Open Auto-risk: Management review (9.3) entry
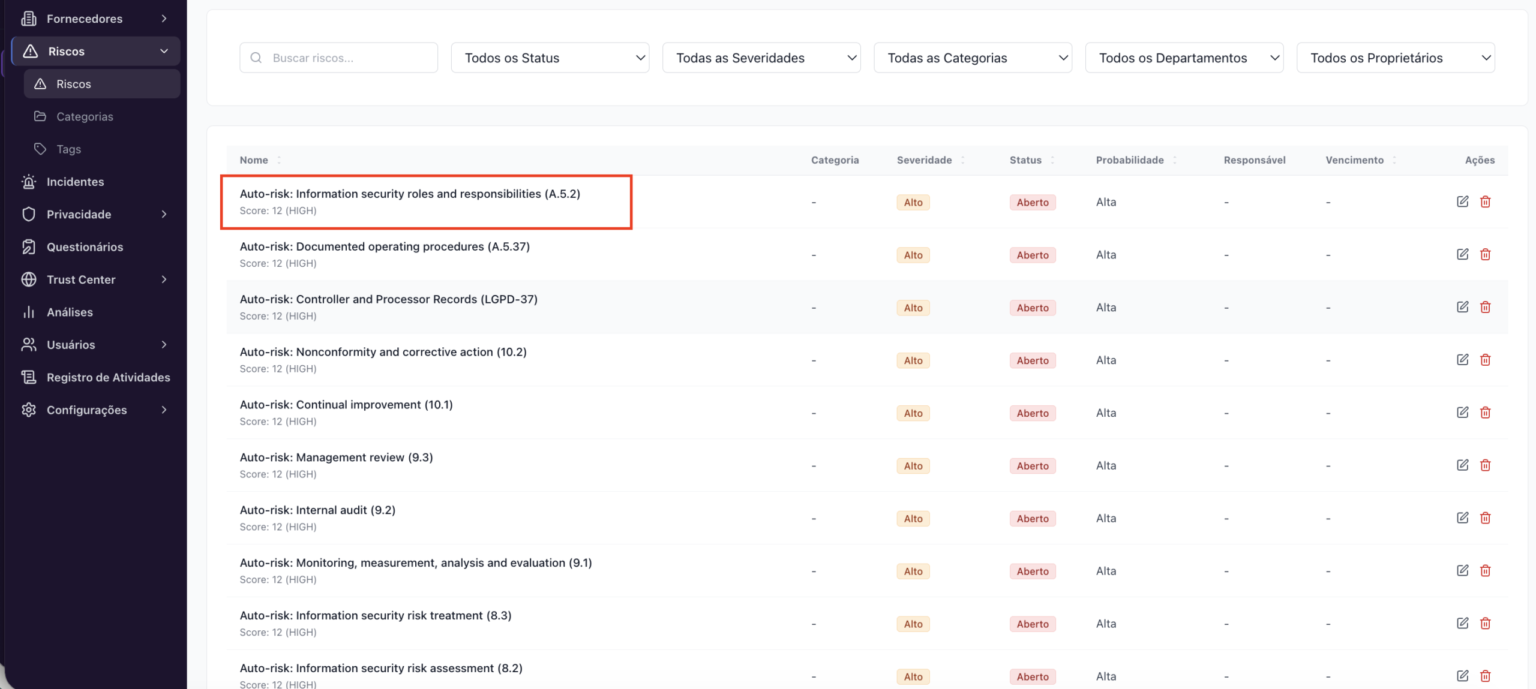This screenshot has height=689, width=1536. click(336, 457)
